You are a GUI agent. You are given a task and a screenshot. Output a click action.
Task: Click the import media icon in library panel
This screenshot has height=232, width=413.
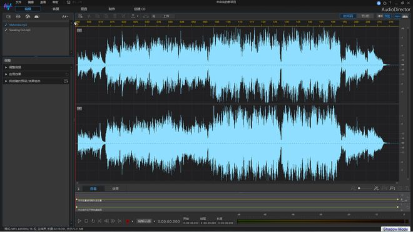pos(8,17)
